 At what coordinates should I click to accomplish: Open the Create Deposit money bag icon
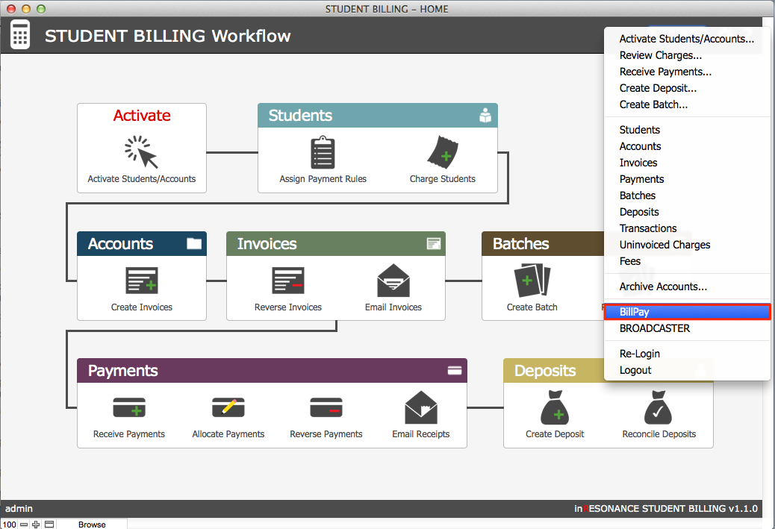pos(555,407)
